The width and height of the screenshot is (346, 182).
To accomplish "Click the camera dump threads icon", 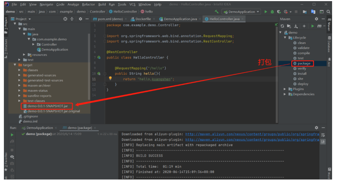I will pos(12,163).
